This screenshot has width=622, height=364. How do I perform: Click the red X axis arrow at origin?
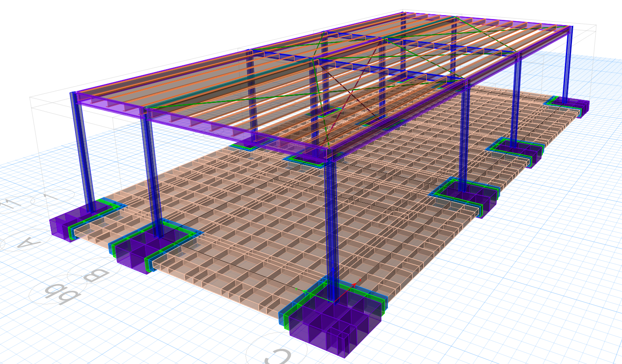[353, 285]
